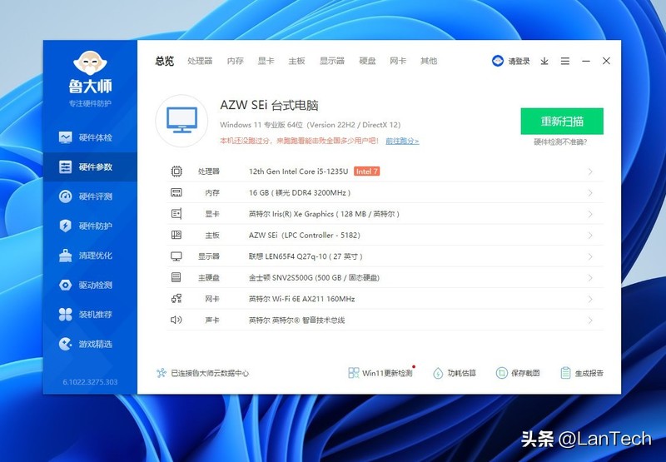Click the large desktop computer icon
The width and height of the screenshot is (666, 462).
click(181, 121)
